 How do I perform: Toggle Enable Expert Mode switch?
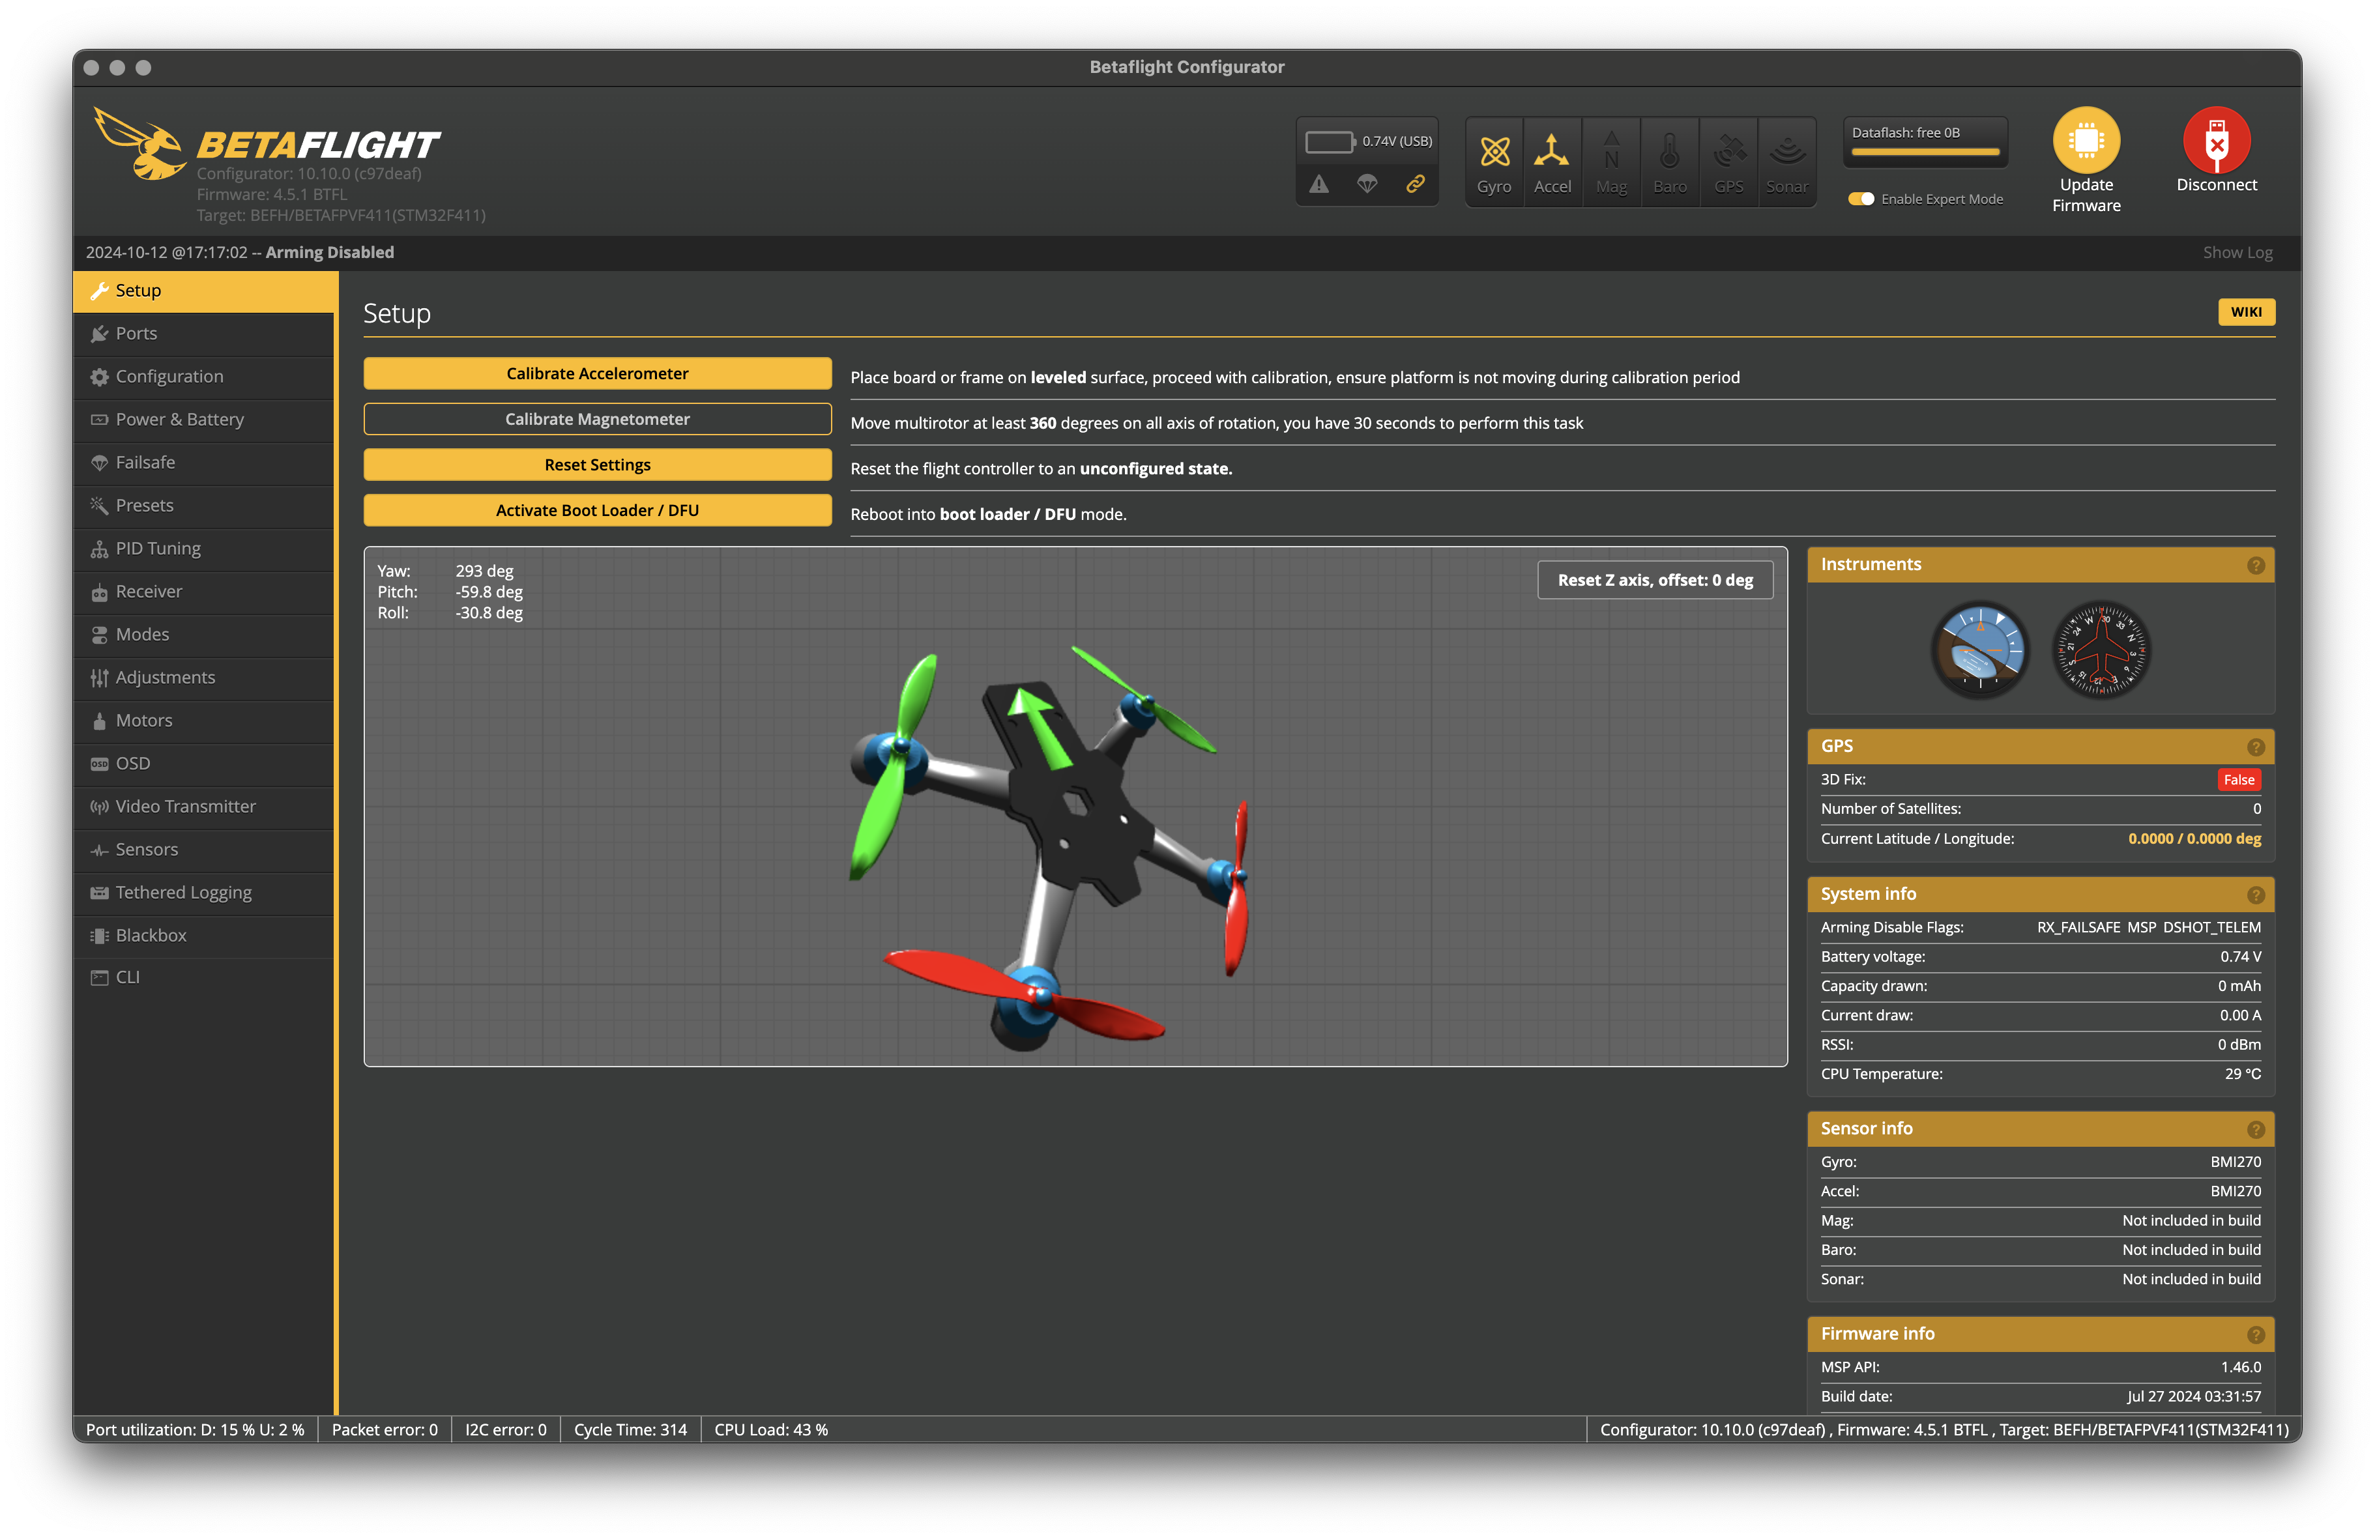[1861, 199]
